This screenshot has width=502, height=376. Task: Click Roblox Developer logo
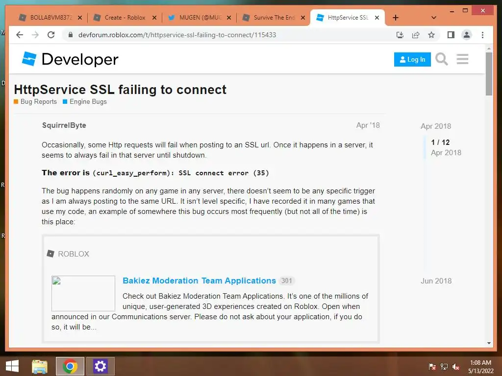[x=70, y=59]
